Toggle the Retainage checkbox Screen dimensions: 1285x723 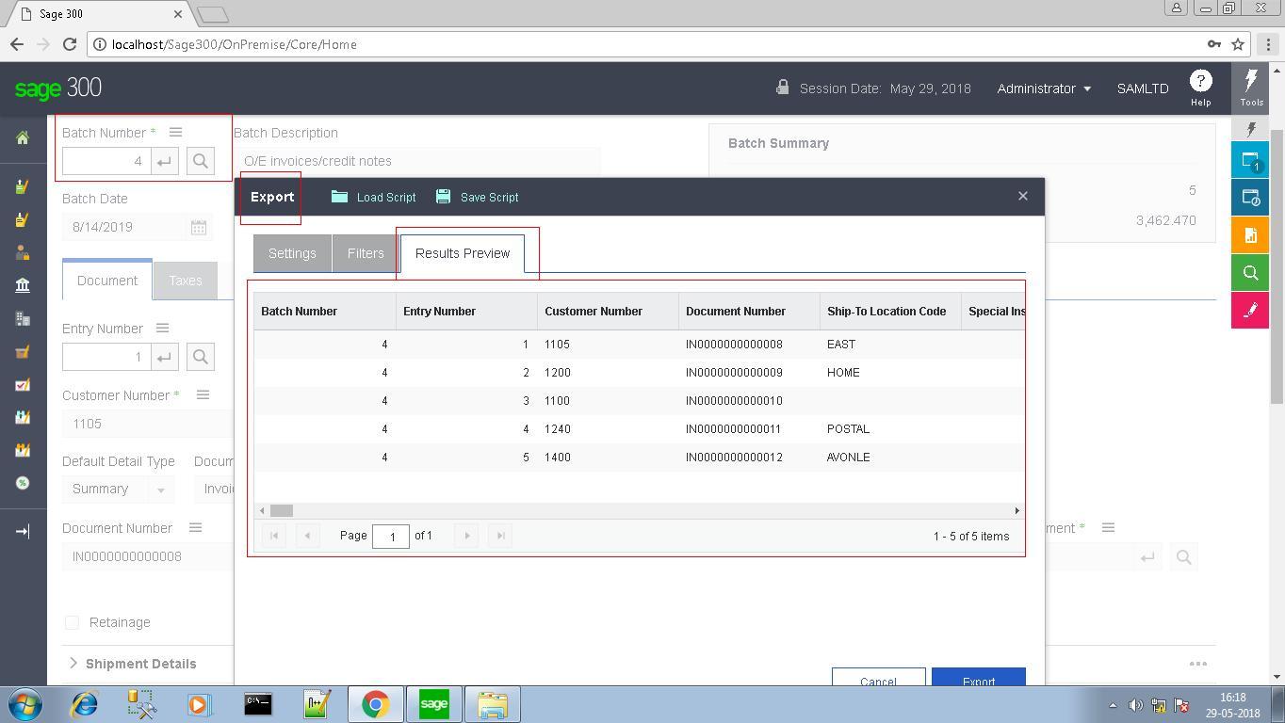[73, 622]
